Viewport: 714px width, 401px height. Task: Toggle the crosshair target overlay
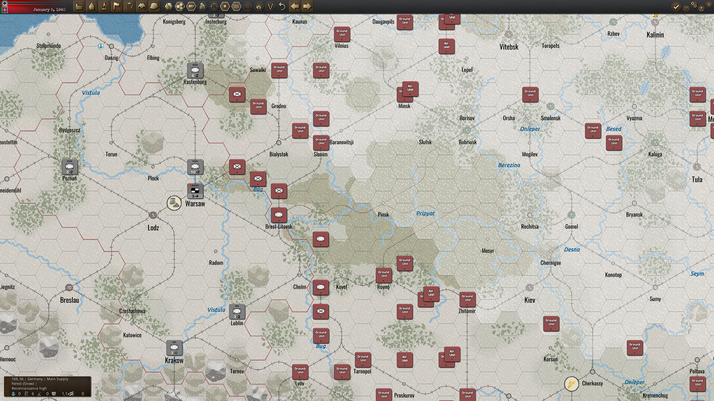pos(214,6)
